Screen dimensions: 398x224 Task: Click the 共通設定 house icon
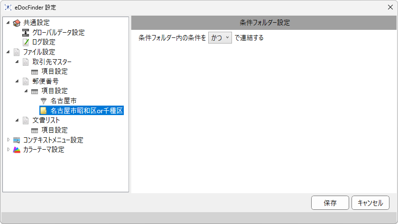(x=17, y=23)
